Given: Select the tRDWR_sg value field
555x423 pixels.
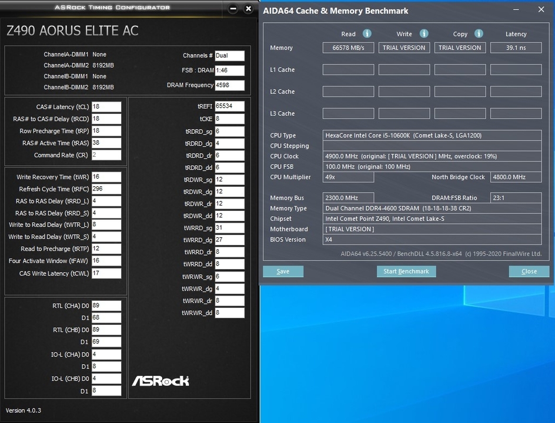Looking at the screenshot, I should (229, 180).
